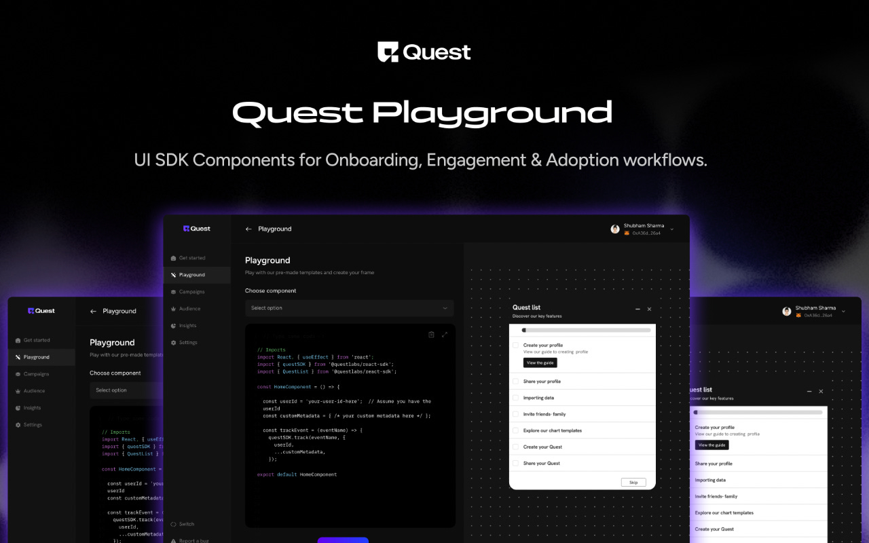Click the back arrow beside Playground in center window
Viewport: 869px width, 543px height.
point(248,229)
